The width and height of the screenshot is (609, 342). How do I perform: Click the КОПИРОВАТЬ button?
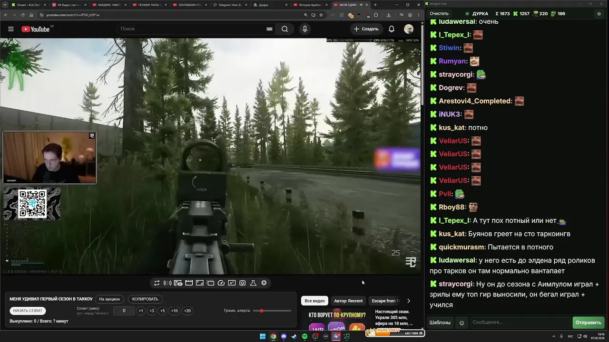tap(145, 299)
